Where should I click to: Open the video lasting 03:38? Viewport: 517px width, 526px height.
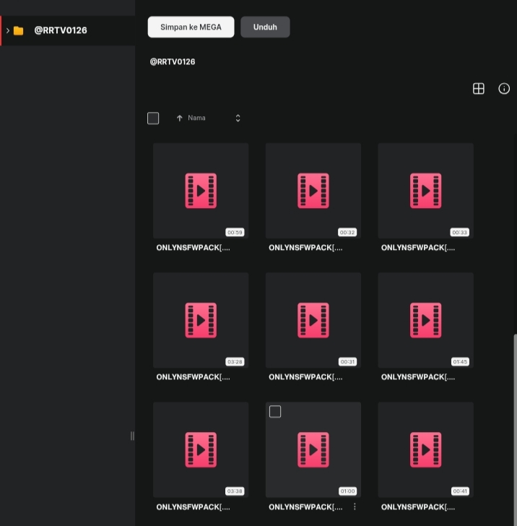[x=201, y=449]
